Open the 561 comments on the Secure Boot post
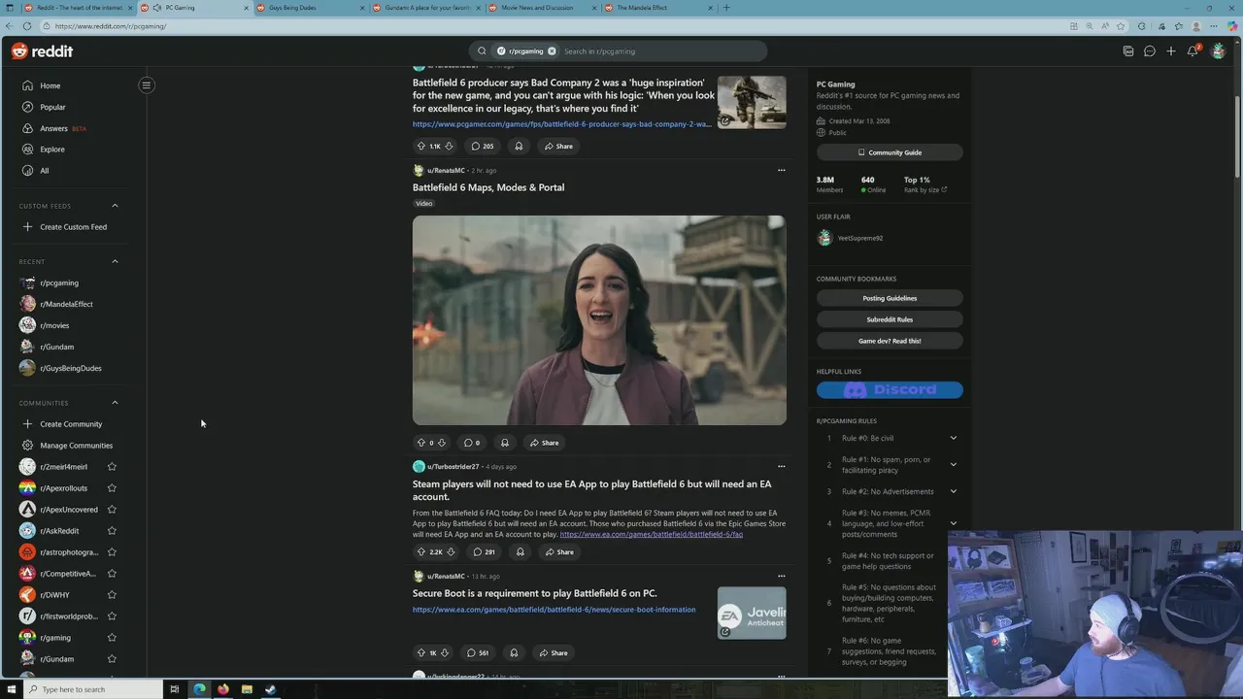 (x=478, y=652)
